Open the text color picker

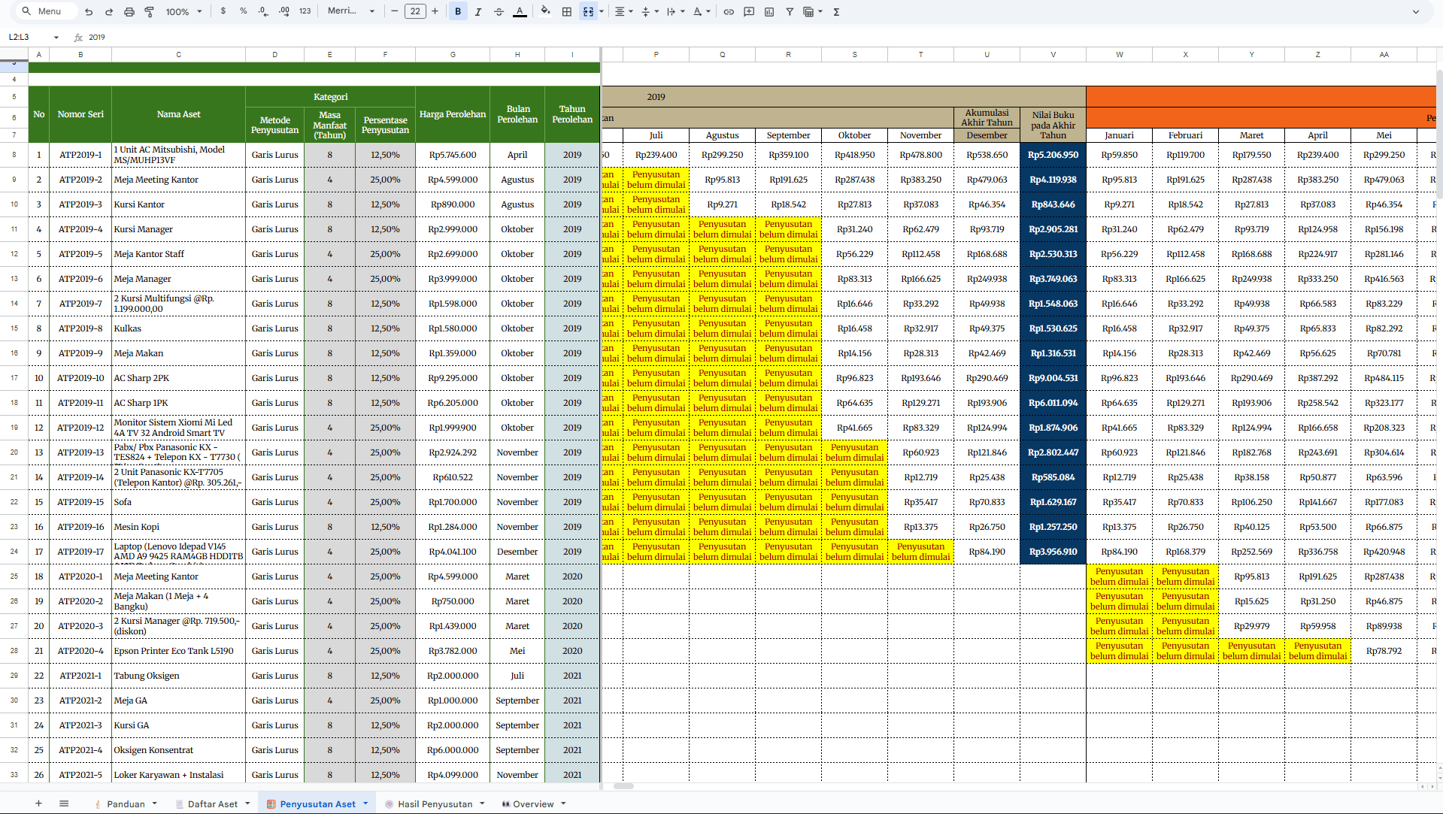[520, 12]
